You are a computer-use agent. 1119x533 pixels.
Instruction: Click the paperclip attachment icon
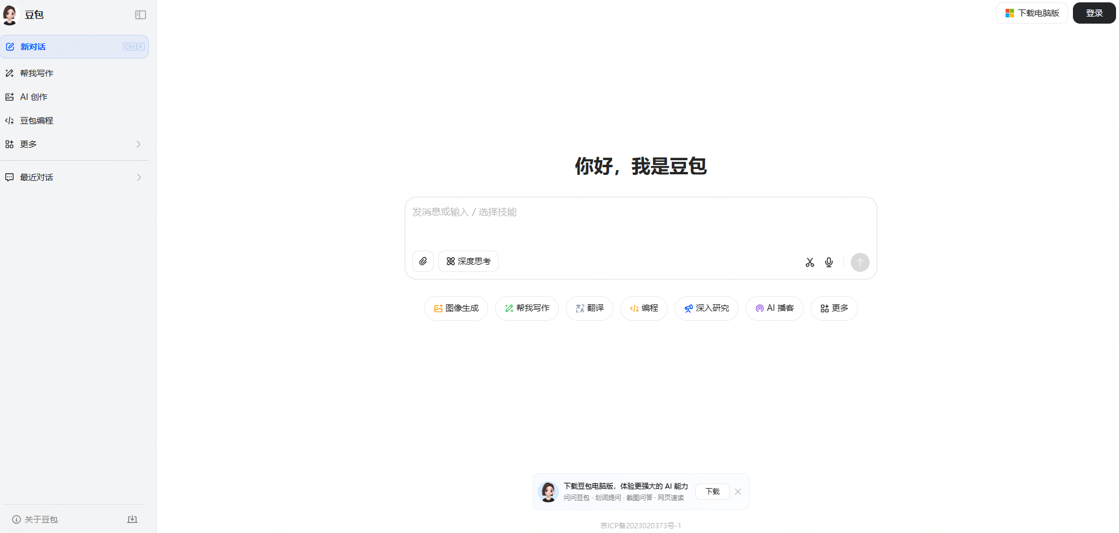422,261
